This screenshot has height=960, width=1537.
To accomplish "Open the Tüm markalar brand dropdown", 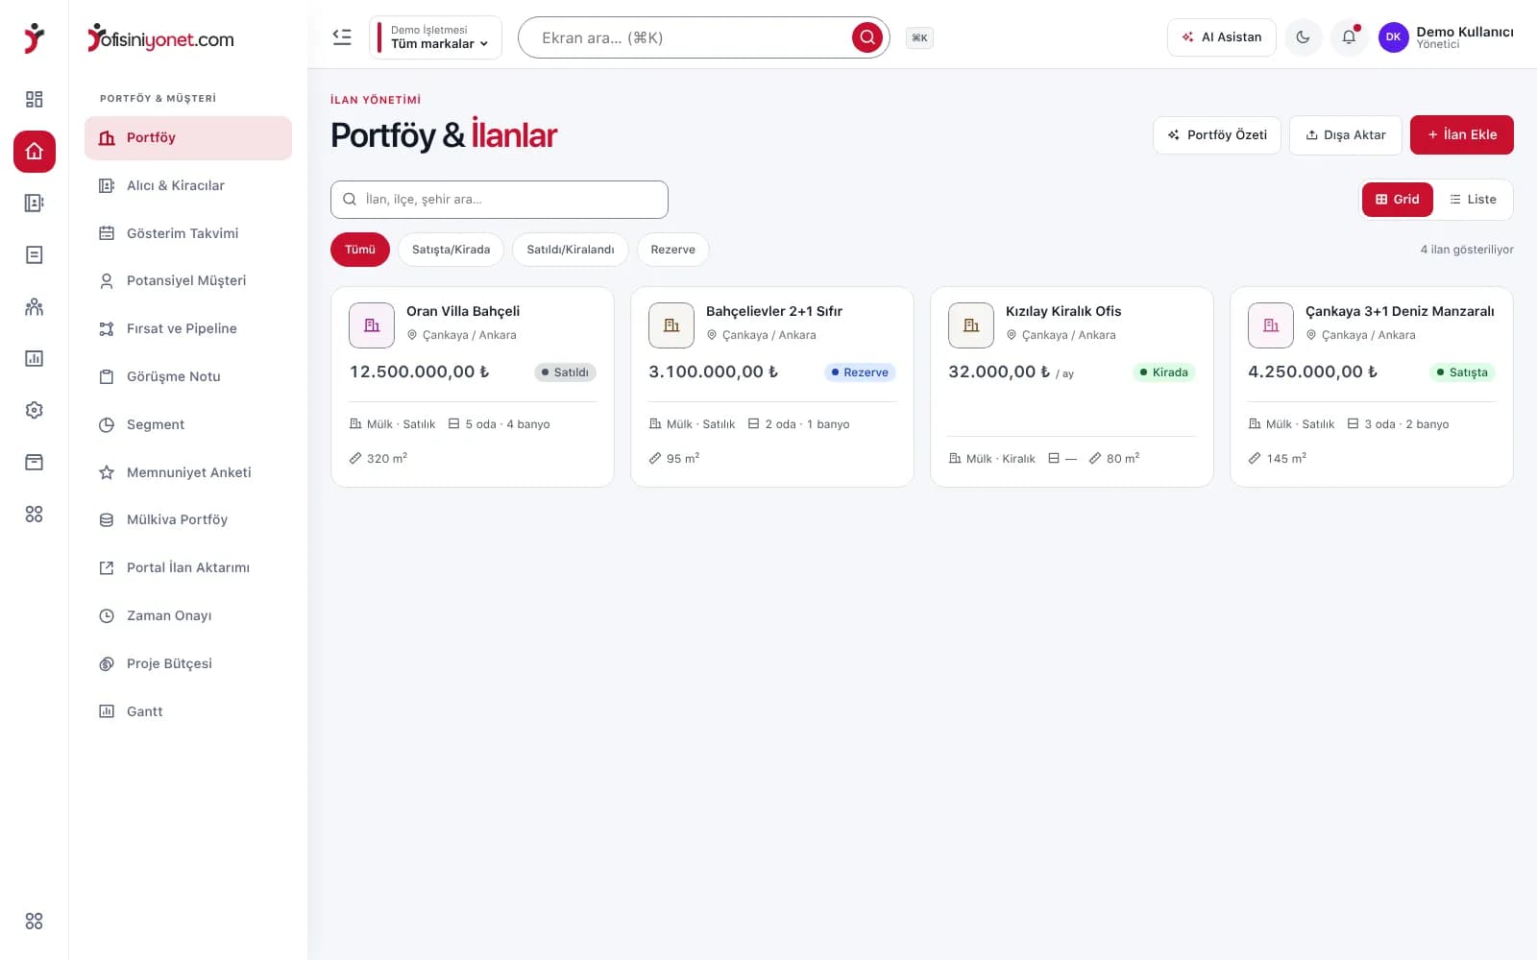I will pos(437,37).
